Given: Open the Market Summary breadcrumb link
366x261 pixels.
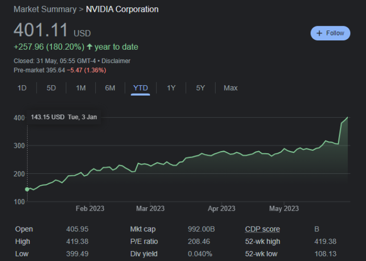Looking at the screenshot, I should (x=45, y=9).
